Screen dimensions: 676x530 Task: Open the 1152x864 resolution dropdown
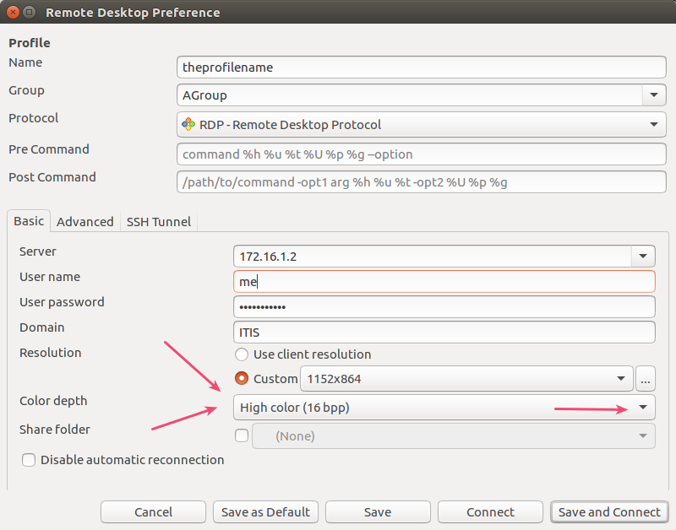coord(466,378)
